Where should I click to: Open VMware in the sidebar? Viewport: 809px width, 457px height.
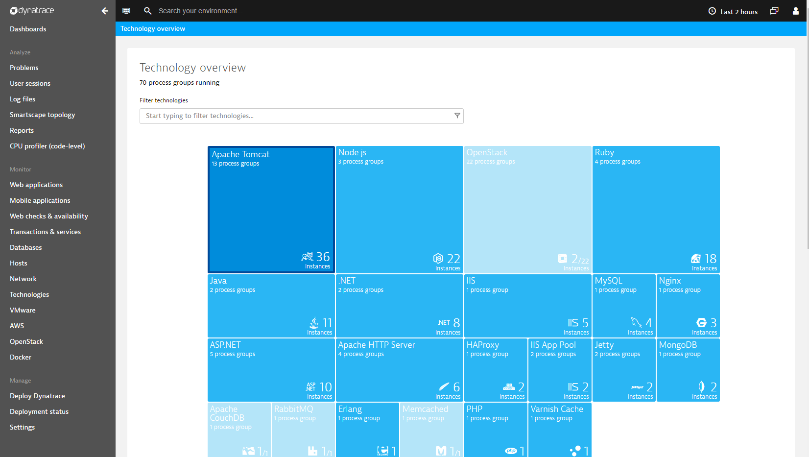coord(23,310)
